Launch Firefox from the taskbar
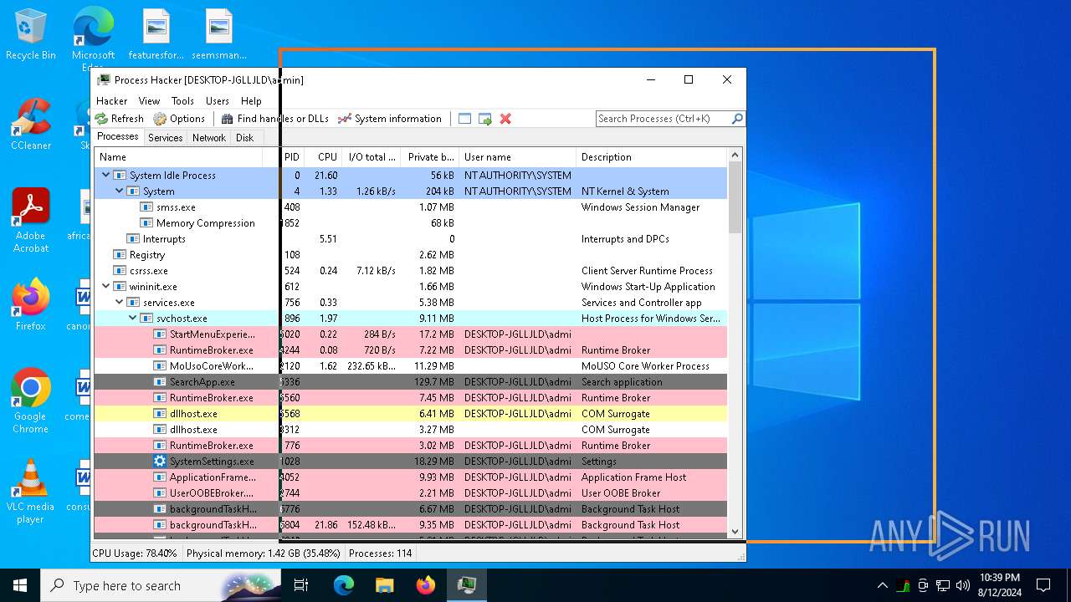 pyautogui.click(x=426, y=585)
